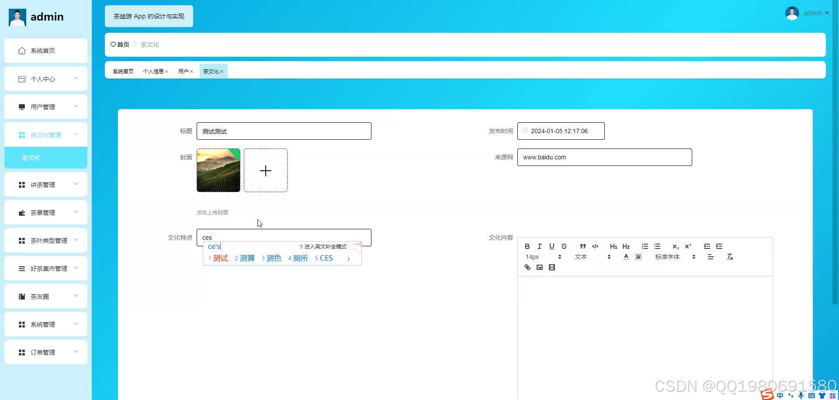Apply Heading 1 style

pyautogui.click(x=614, y=246)
